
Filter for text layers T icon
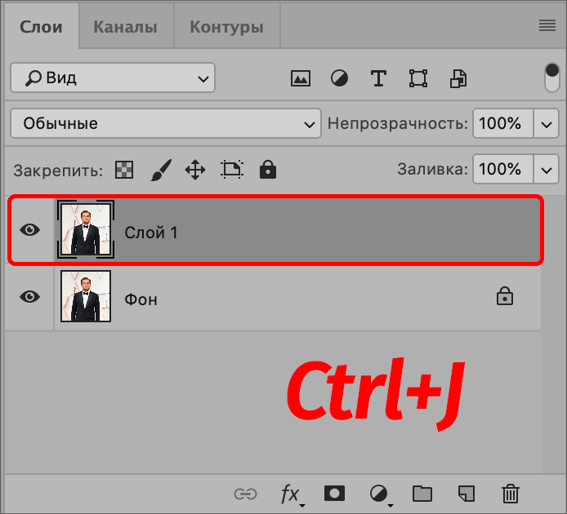378,78
